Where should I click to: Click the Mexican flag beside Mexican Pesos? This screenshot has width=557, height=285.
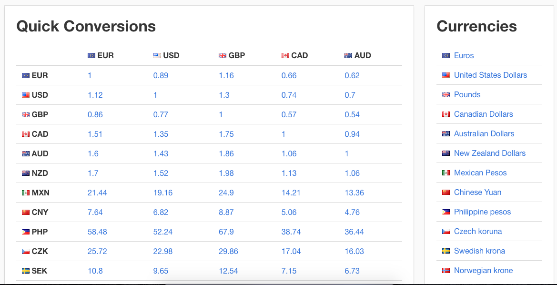[446, 173]
